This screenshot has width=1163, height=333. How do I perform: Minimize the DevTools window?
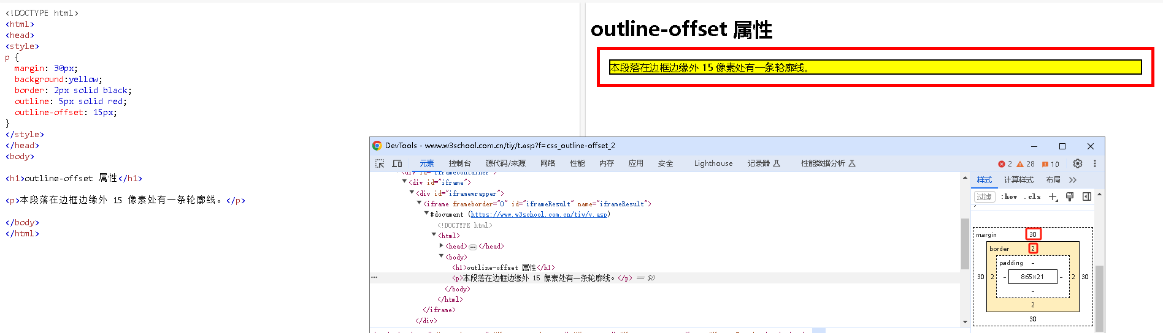[x=1034, y=146]
